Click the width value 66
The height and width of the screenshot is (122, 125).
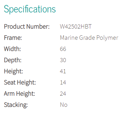63,49
